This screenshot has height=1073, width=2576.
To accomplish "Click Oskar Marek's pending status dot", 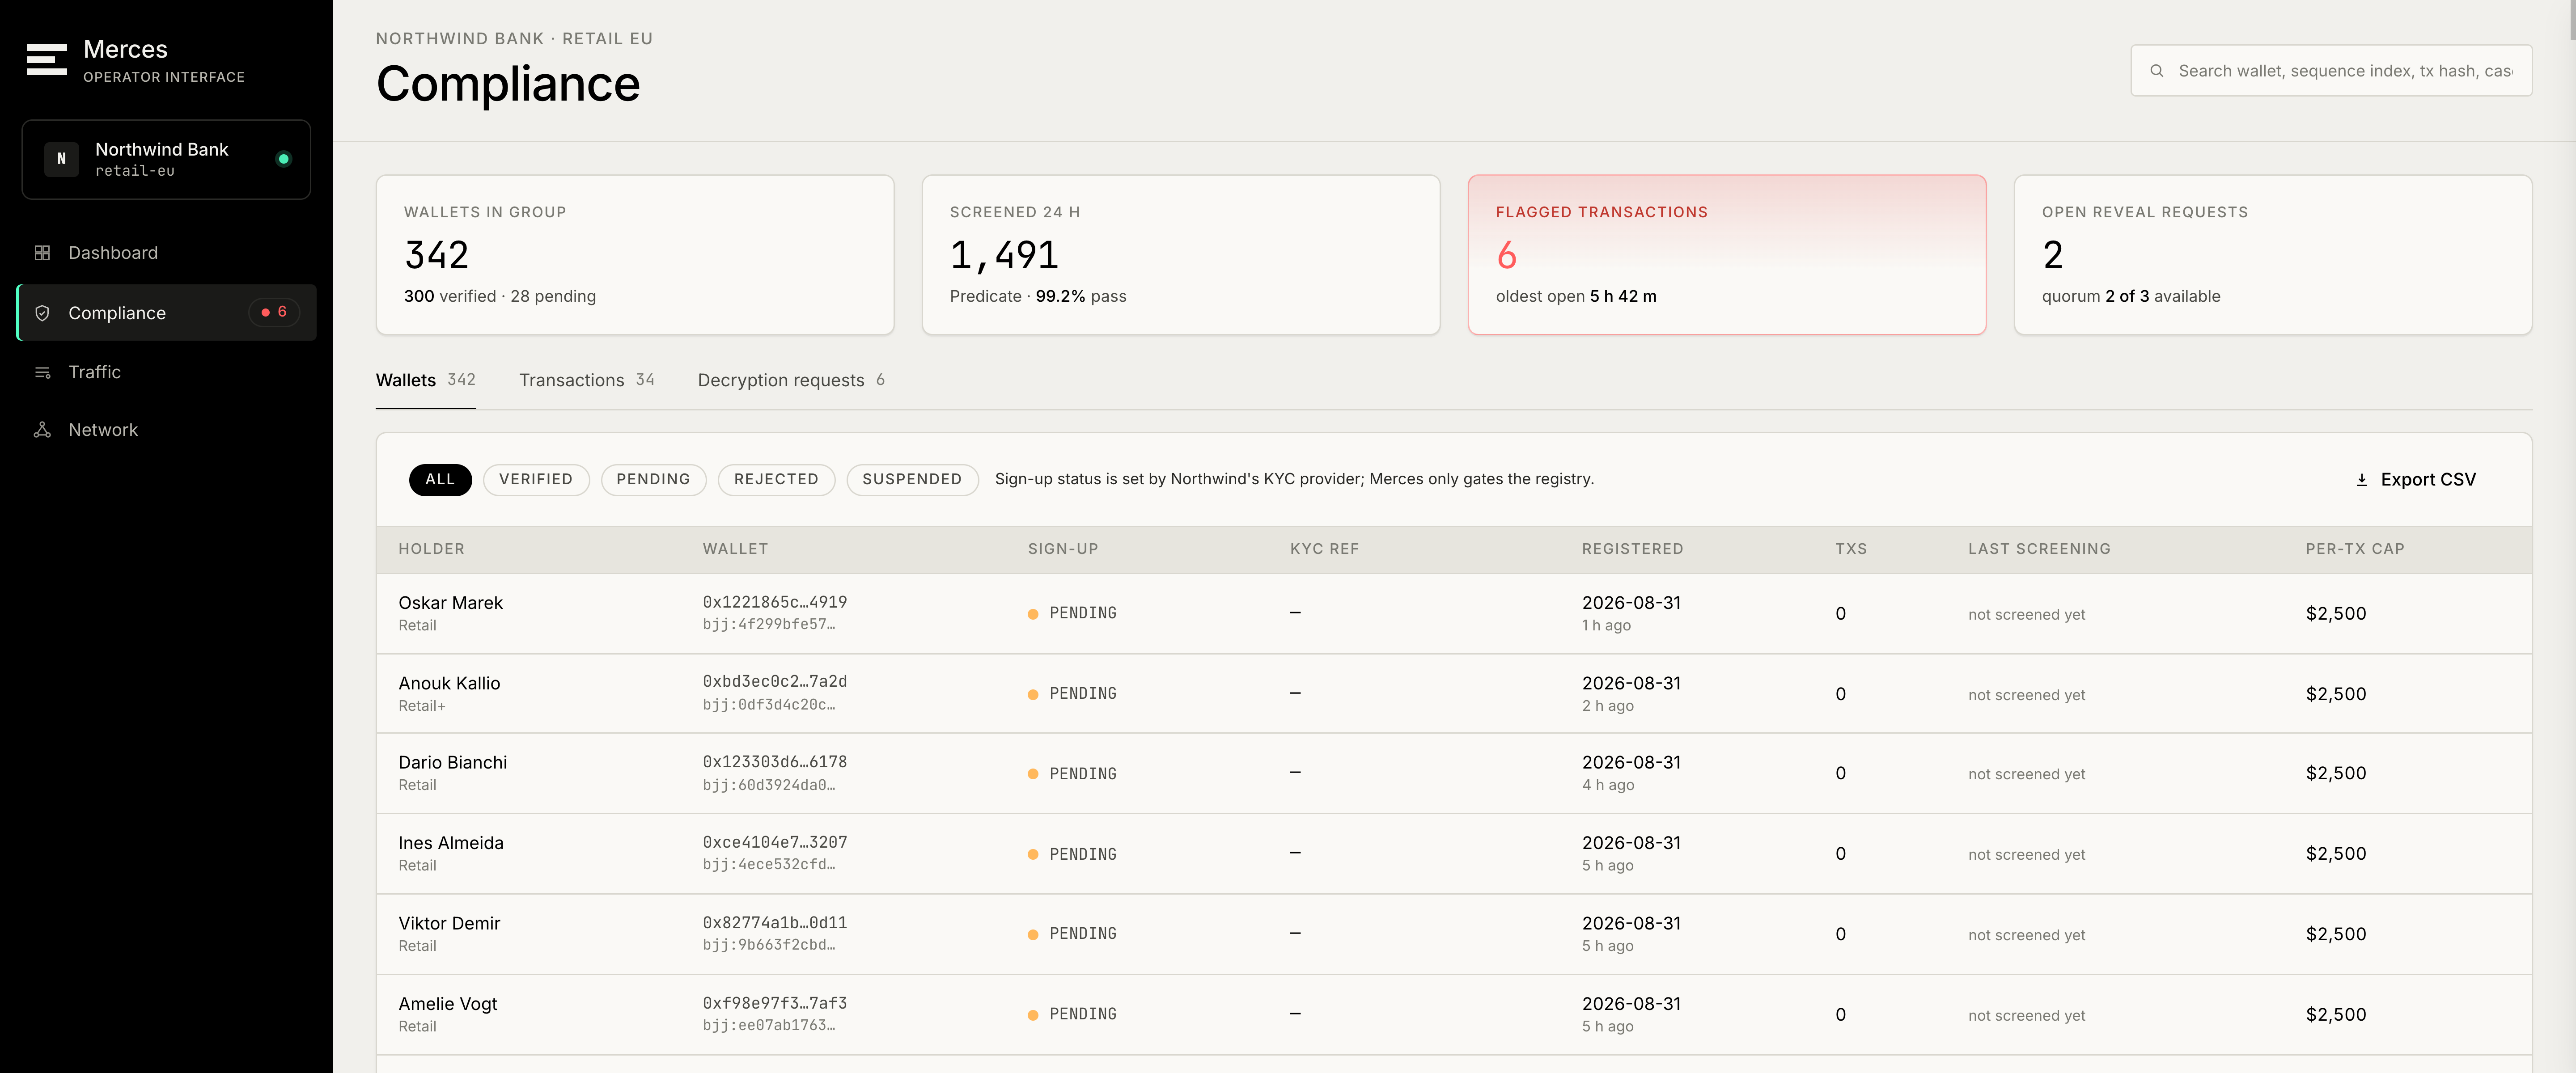I will [x=1033, y=614].
